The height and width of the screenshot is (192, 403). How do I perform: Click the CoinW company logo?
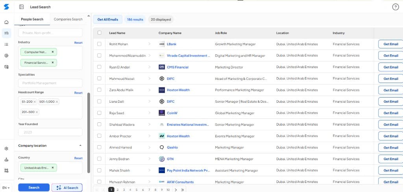point(162,113)
